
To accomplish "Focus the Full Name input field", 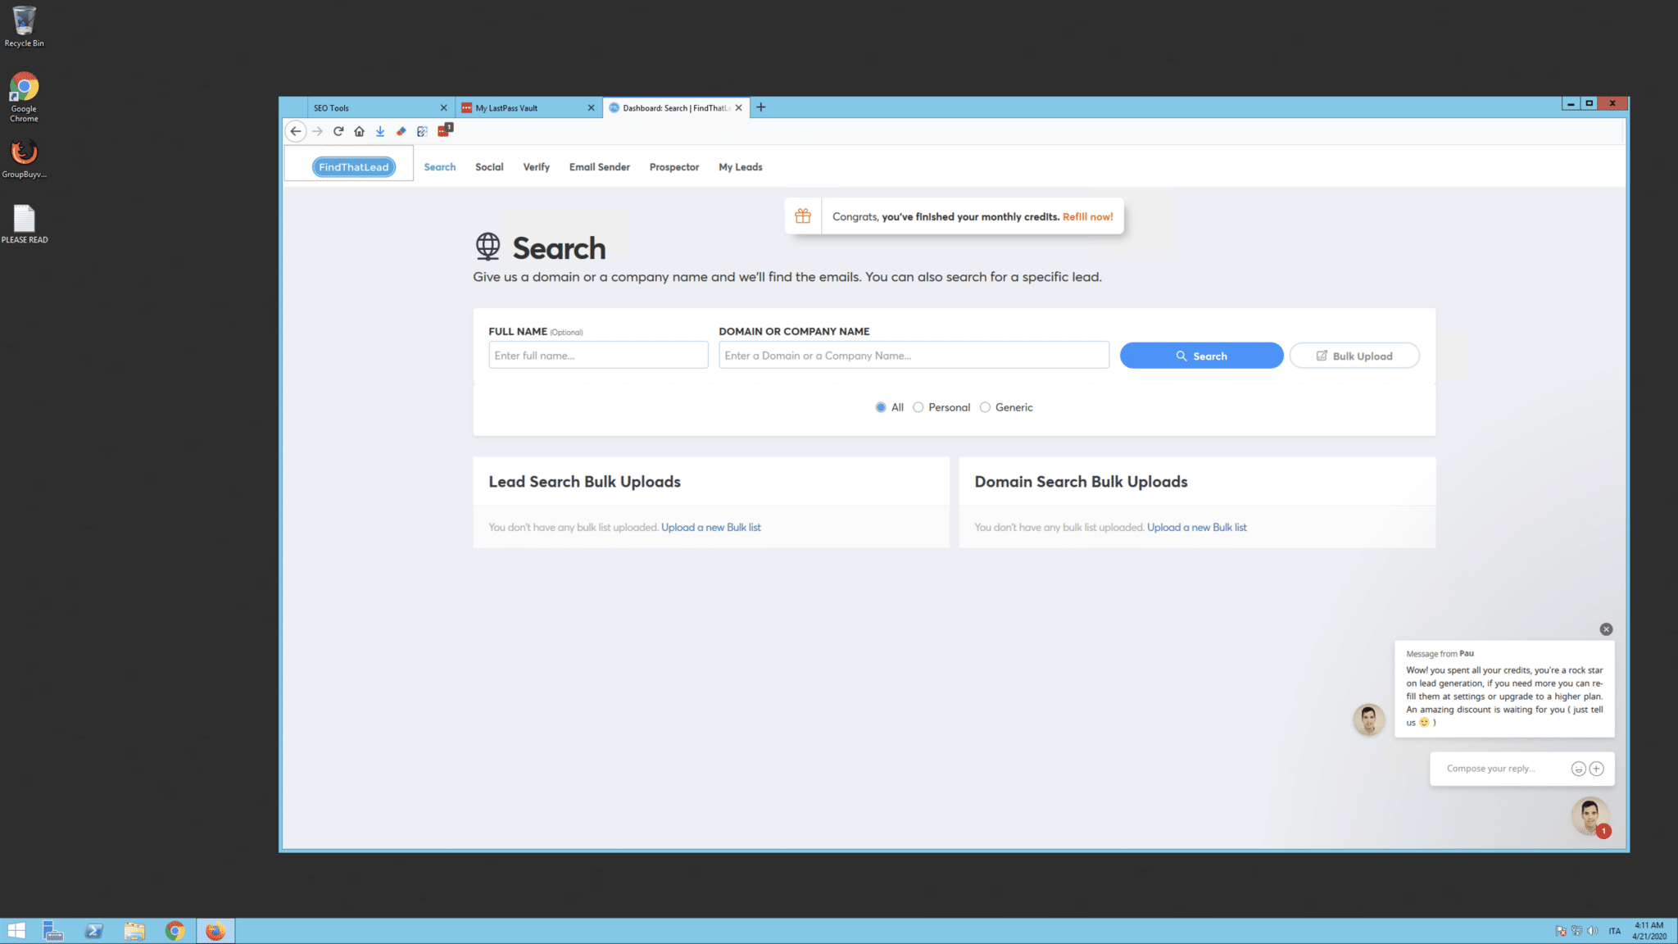I will (598, 355).
